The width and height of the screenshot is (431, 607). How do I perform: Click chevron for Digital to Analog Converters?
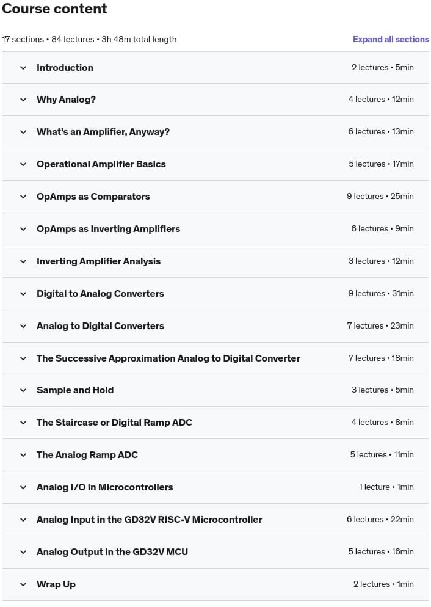coord(23,294)
